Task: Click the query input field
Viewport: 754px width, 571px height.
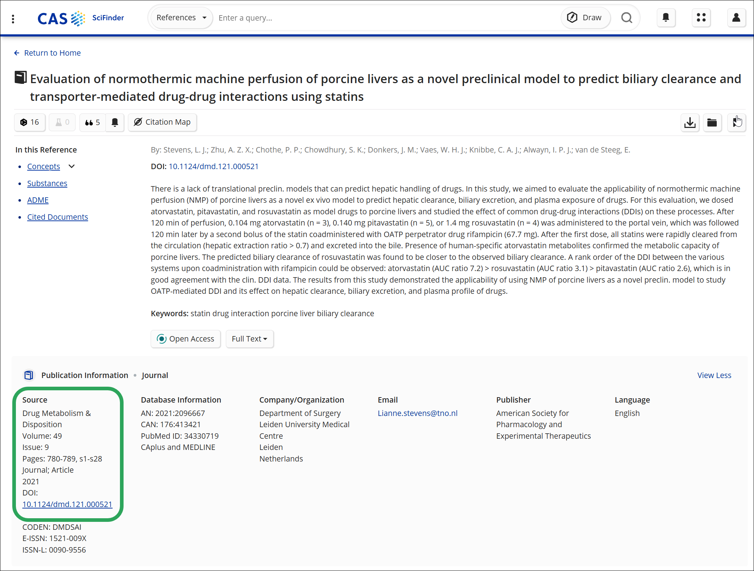Action: [387, 18]
